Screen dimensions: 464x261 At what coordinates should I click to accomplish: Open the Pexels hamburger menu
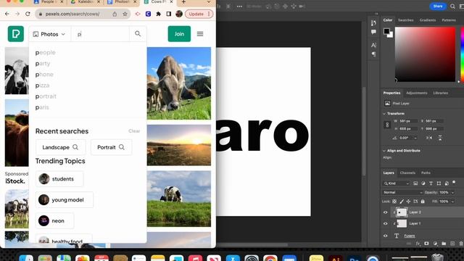[x=200, y=34]
